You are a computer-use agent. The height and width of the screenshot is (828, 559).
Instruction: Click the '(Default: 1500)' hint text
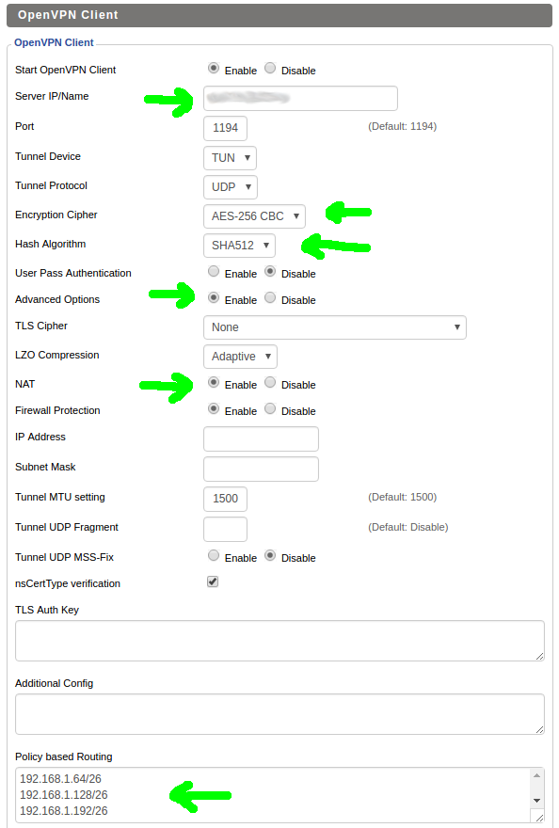pos(403,497)
